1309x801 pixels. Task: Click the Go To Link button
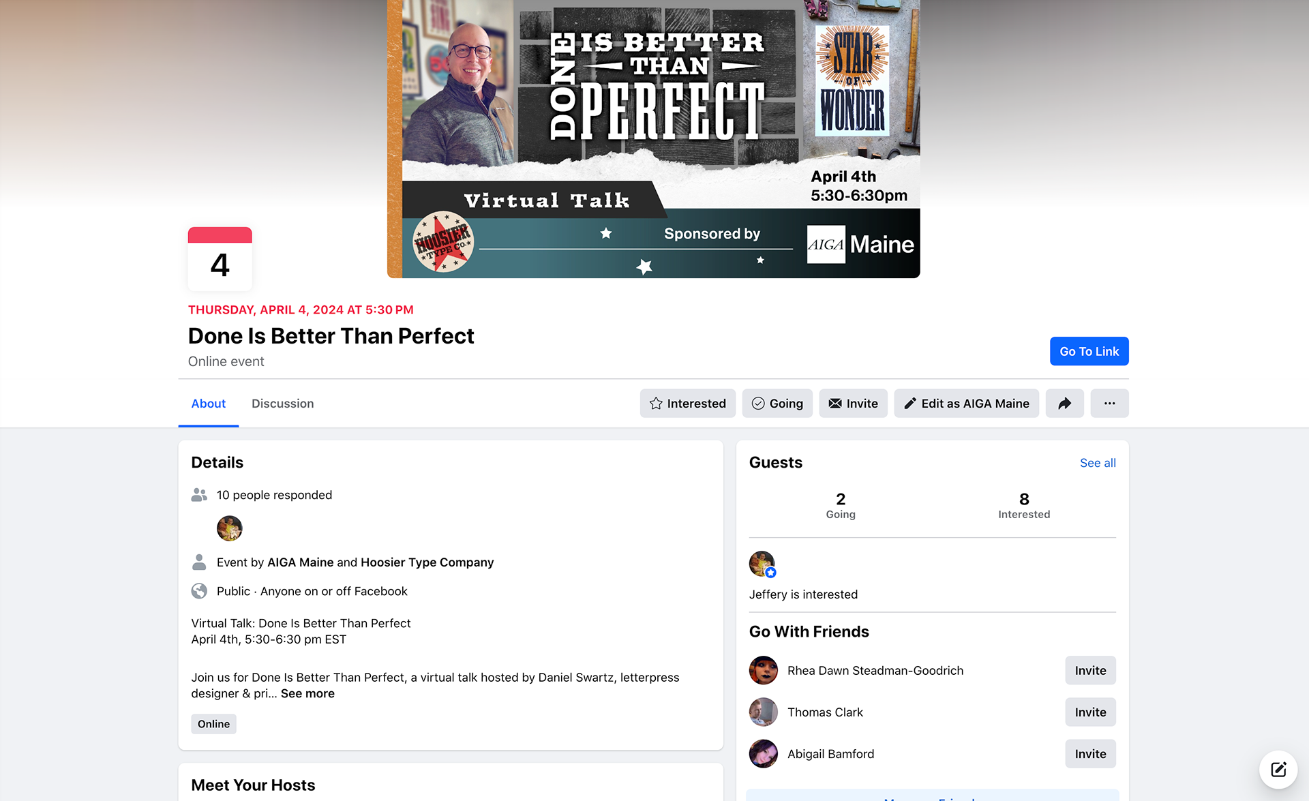point(1089,351)
